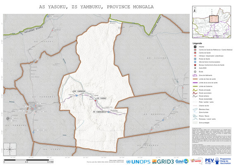Select the purple Zone de bâtiments legend icon

(195, 75)
